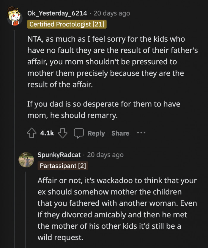
Task: Collapse the SpunkyRadcat reply thread line
Action: click(x=26, y=208)
